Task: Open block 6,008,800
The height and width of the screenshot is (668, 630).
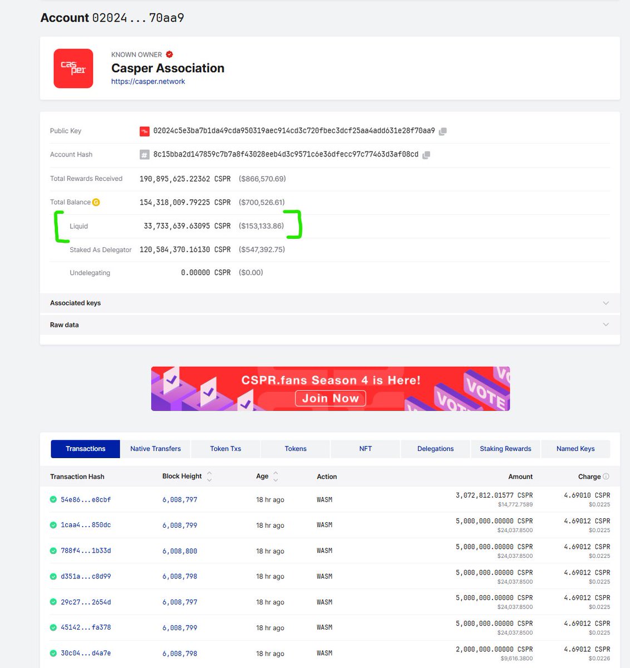Action: (180, 551)
